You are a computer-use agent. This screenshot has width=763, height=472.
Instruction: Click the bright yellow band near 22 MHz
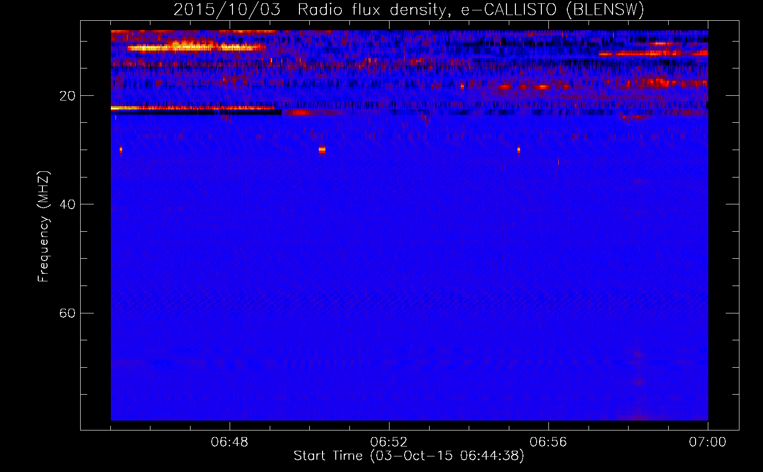click(x=192, y=108)
